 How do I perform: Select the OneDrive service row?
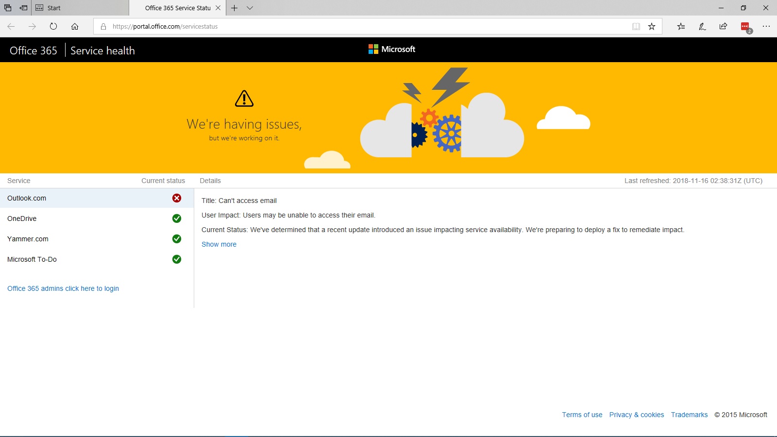97,218
